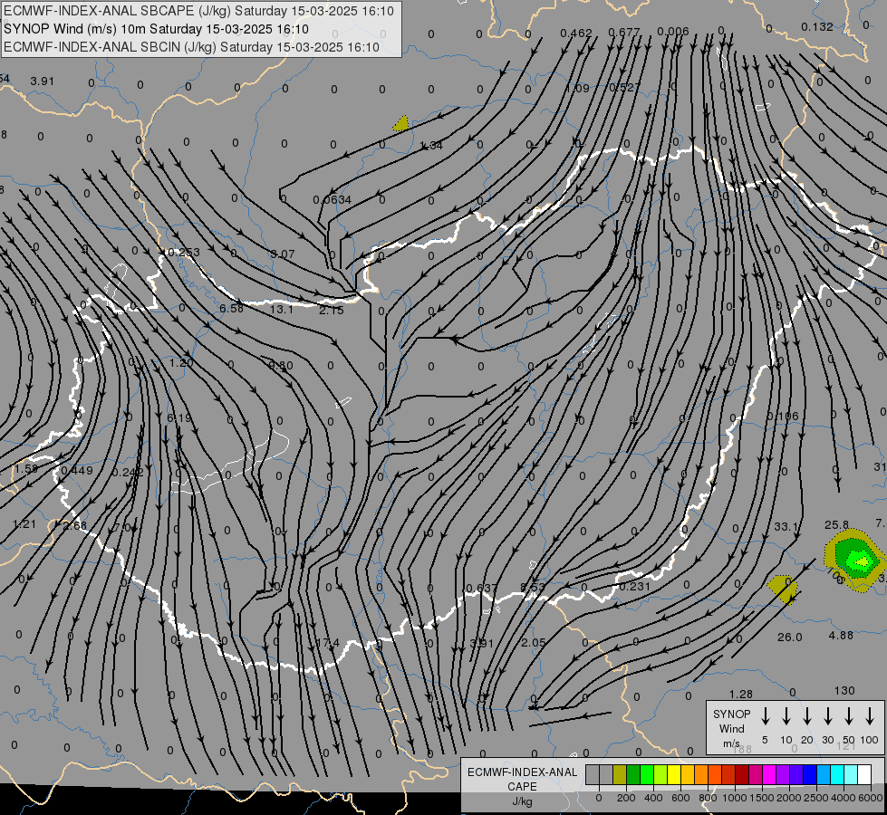Click the CAPE value '8.53'

tap(533, 587)
